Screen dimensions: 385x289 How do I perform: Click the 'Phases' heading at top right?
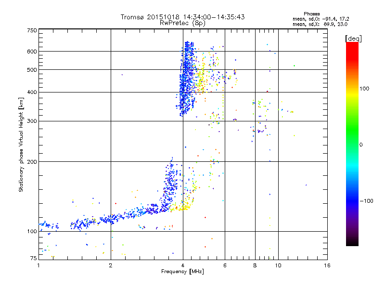coord(311,14)
